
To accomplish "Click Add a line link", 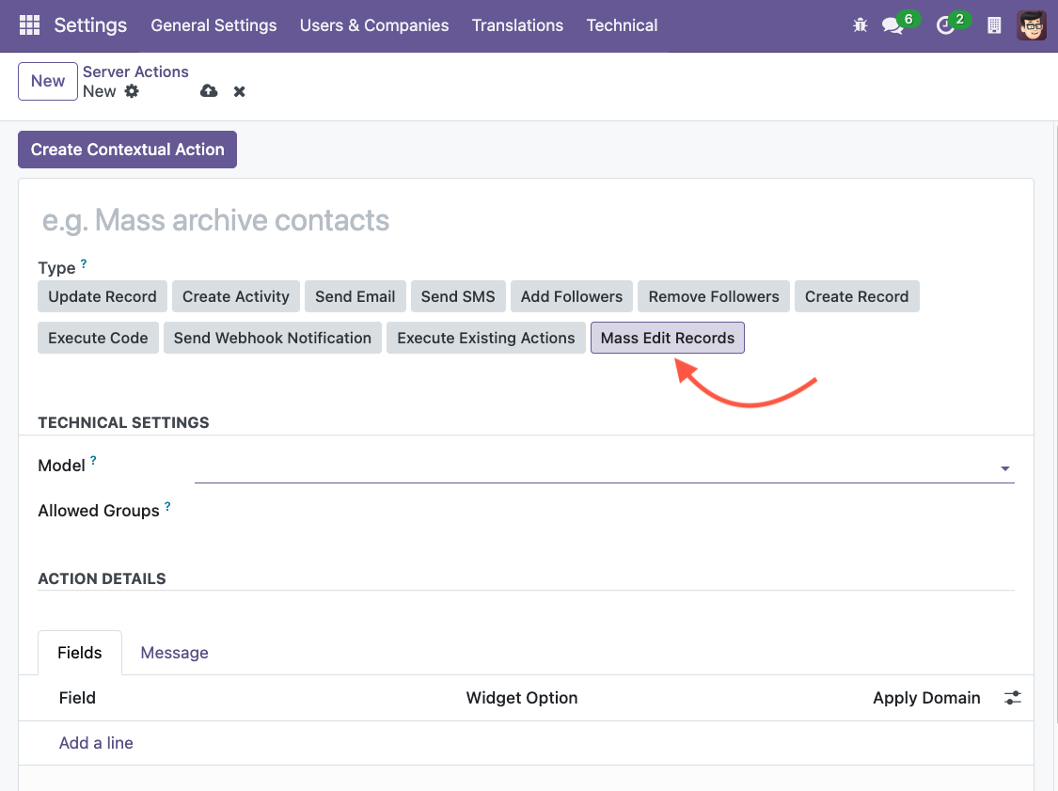I will tap(96, 742).
